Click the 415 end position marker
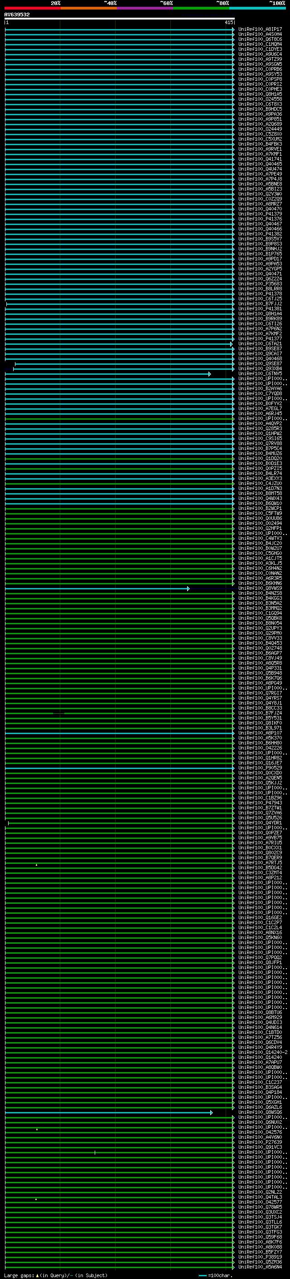290x1279 pixels. 228,22
